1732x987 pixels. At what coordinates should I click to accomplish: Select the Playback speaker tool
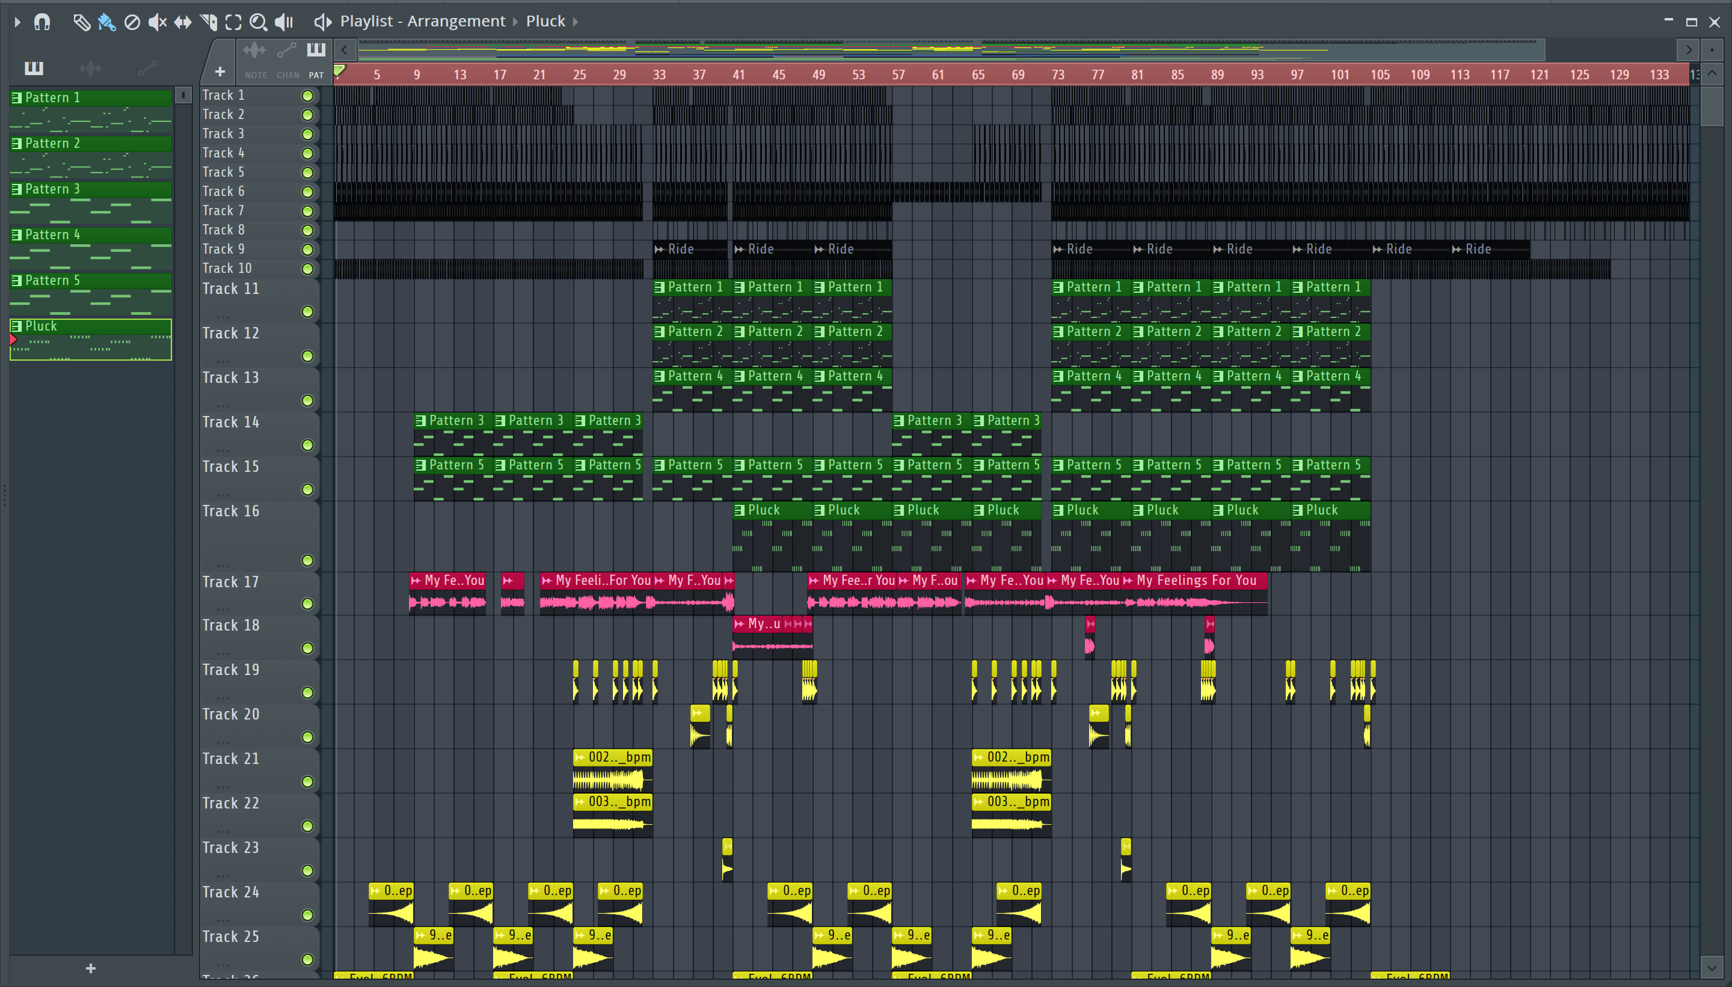click(284, 22)
